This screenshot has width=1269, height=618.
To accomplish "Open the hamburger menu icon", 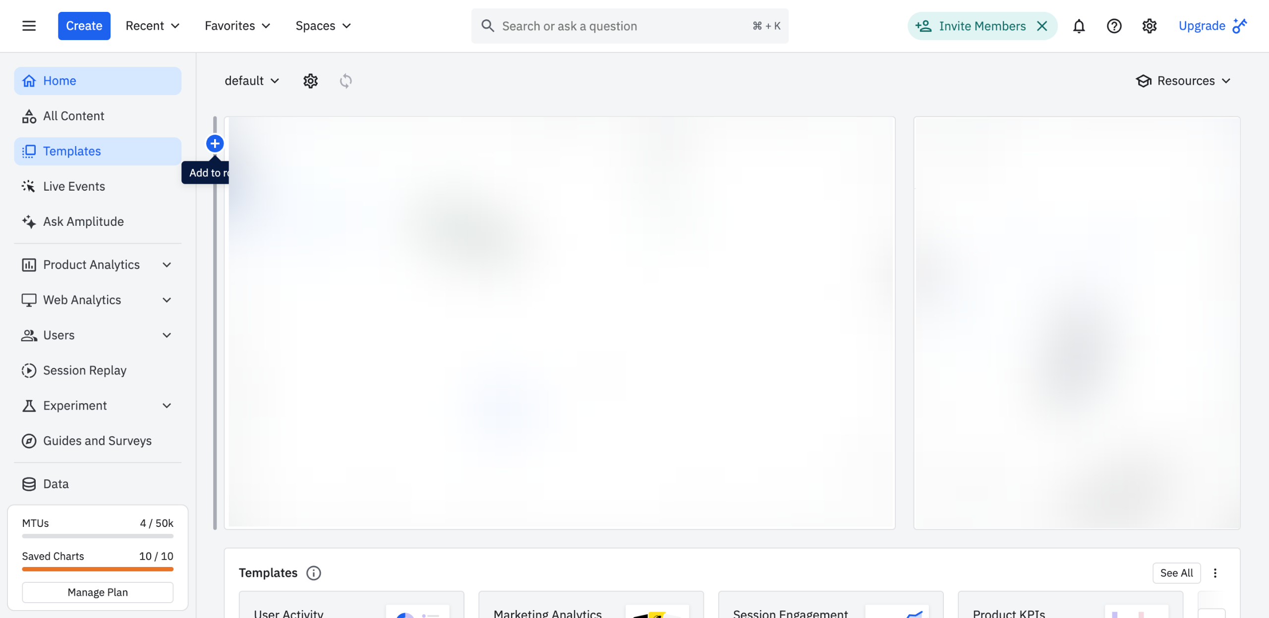I will coord(29,26).
